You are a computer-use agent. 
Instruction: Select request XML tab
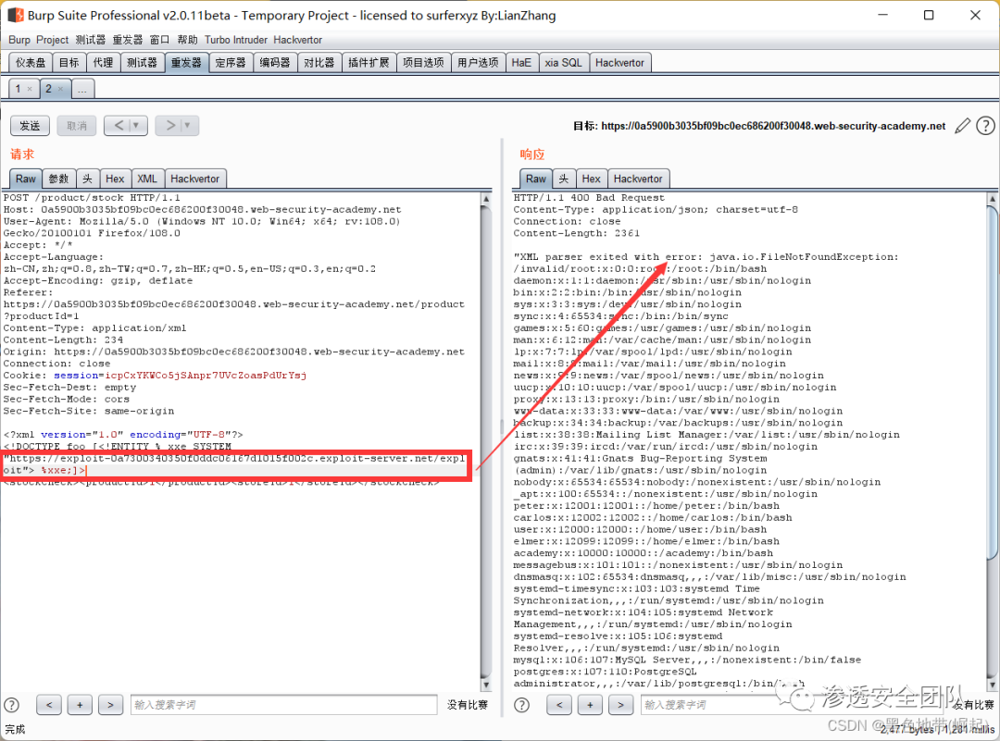point(147,179)
